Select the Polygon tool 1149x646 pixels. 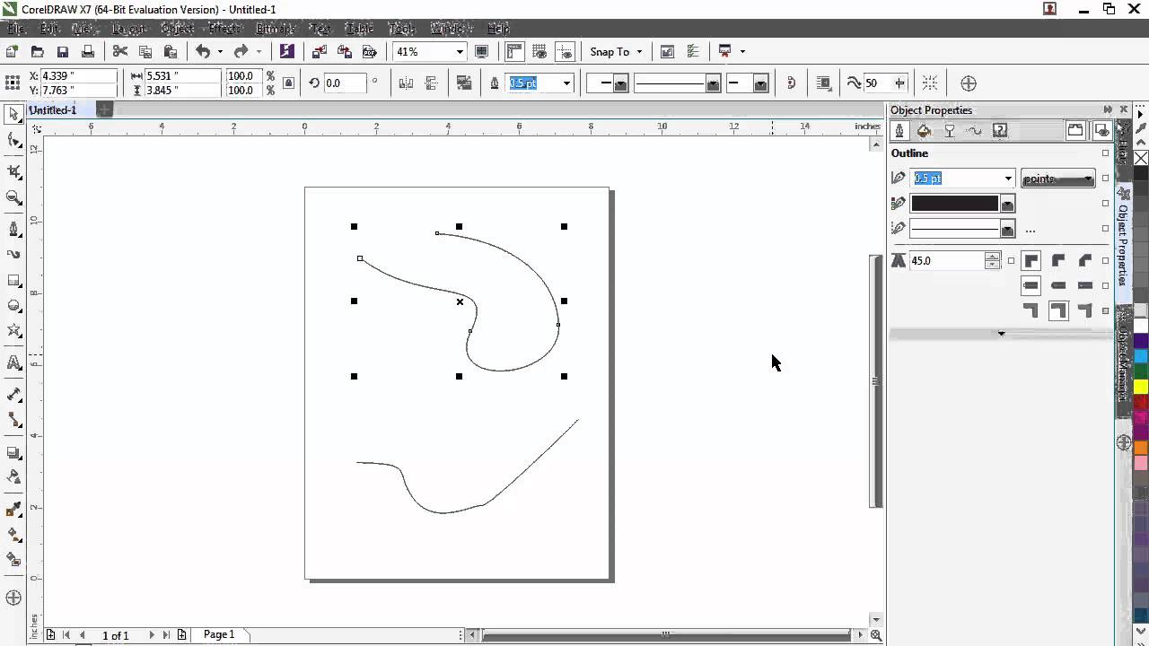point(13,331)
